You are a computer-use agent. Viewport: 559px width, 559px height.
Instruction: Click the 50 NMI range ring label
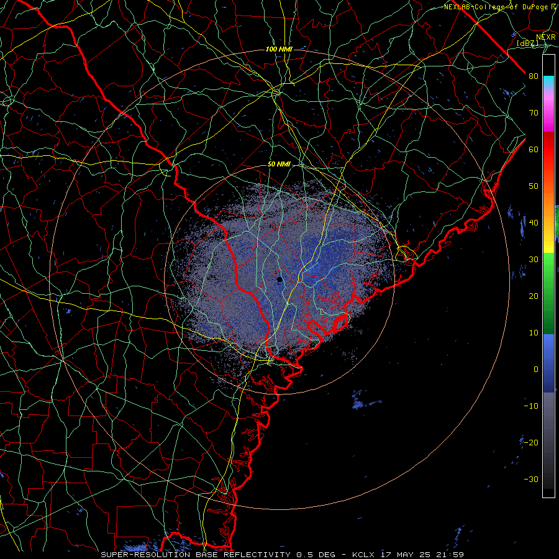279,165
